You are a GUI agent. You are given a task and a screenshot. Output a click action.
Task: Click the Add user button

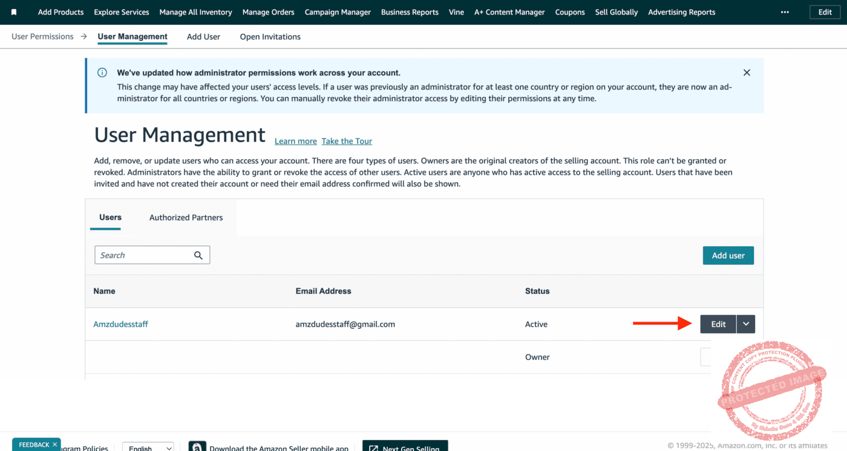click(728, 255)
